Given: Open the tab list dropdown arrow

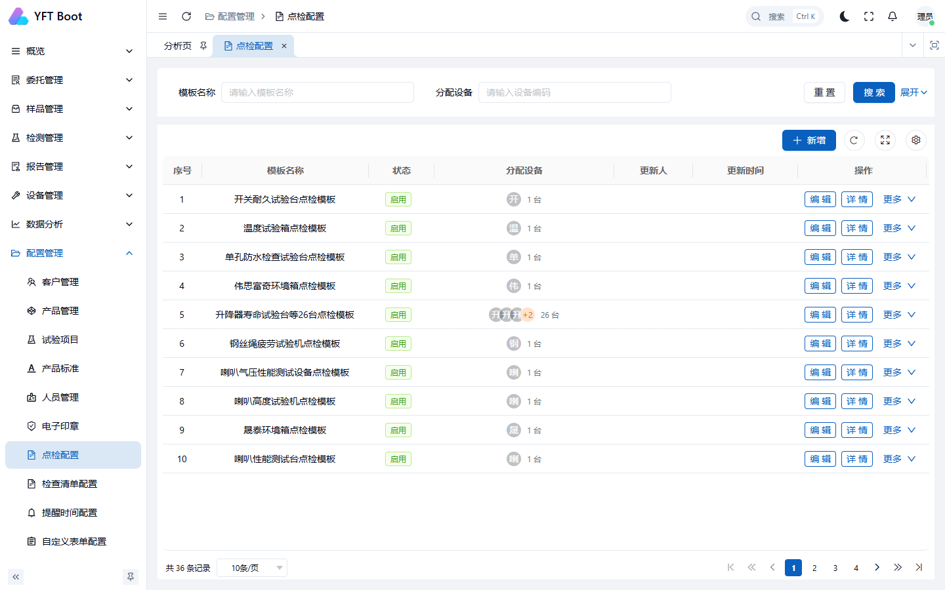Looking at the screenshot, I should click(x=913, y=45).
